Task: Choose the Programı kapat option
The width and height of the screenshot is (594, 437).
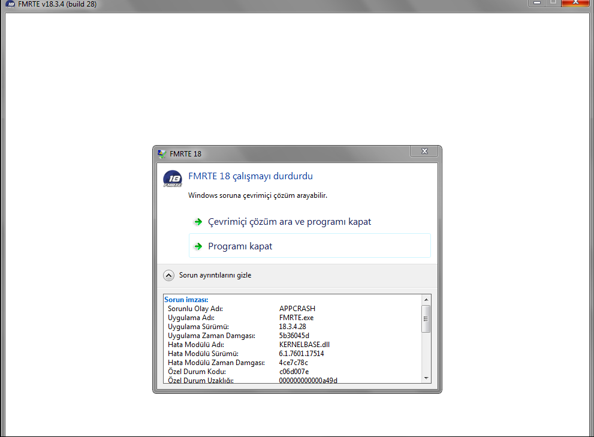Action: pos(240,246)
